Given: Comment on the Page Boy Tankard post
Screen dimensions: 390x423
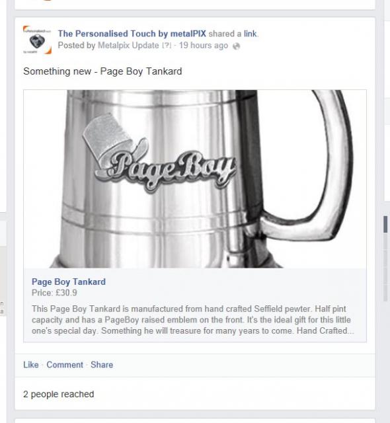Looking at the screenshot, I should point(65,365).
